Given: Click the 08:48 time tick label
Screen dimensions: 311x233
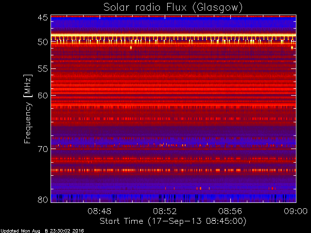Looking at the screenshot, I should click(99, 211).
